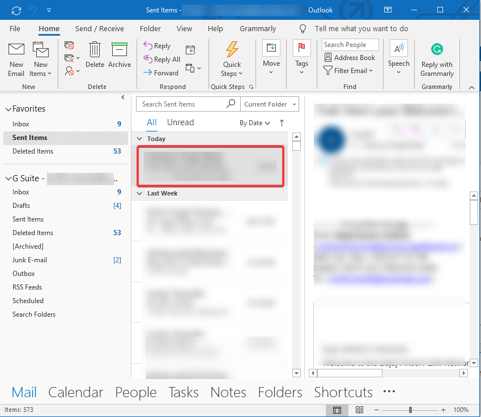Click the Reply with Grammarly icon
This screenshot has height=417, width=481.
(437, 50)
